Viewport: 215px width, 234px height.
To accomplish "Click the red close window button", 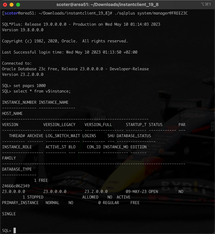I will tap(5, 5).
